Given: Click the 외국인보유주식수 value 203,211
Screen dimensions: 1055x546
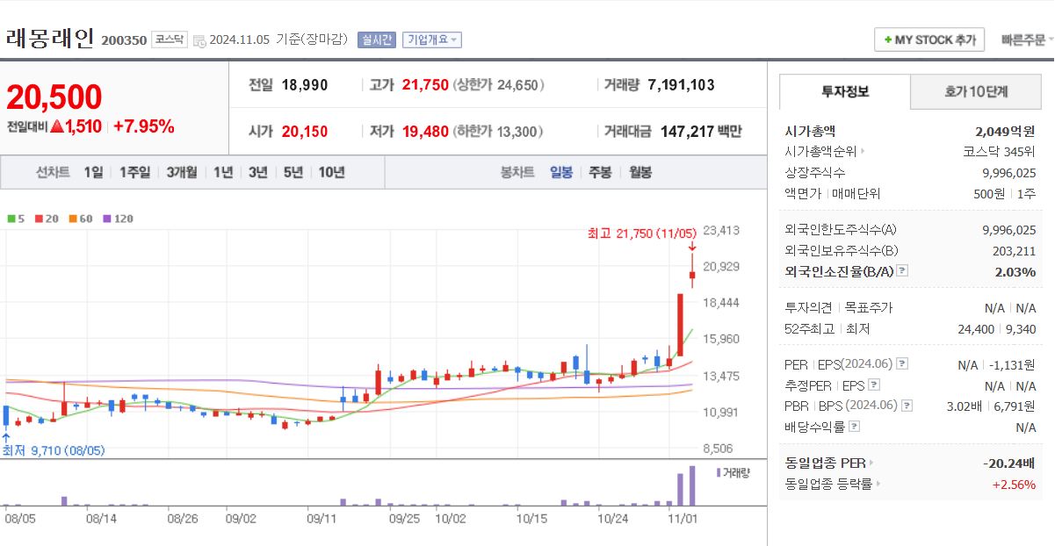Looking at the screenshot, I should (x=1015, y=251).
